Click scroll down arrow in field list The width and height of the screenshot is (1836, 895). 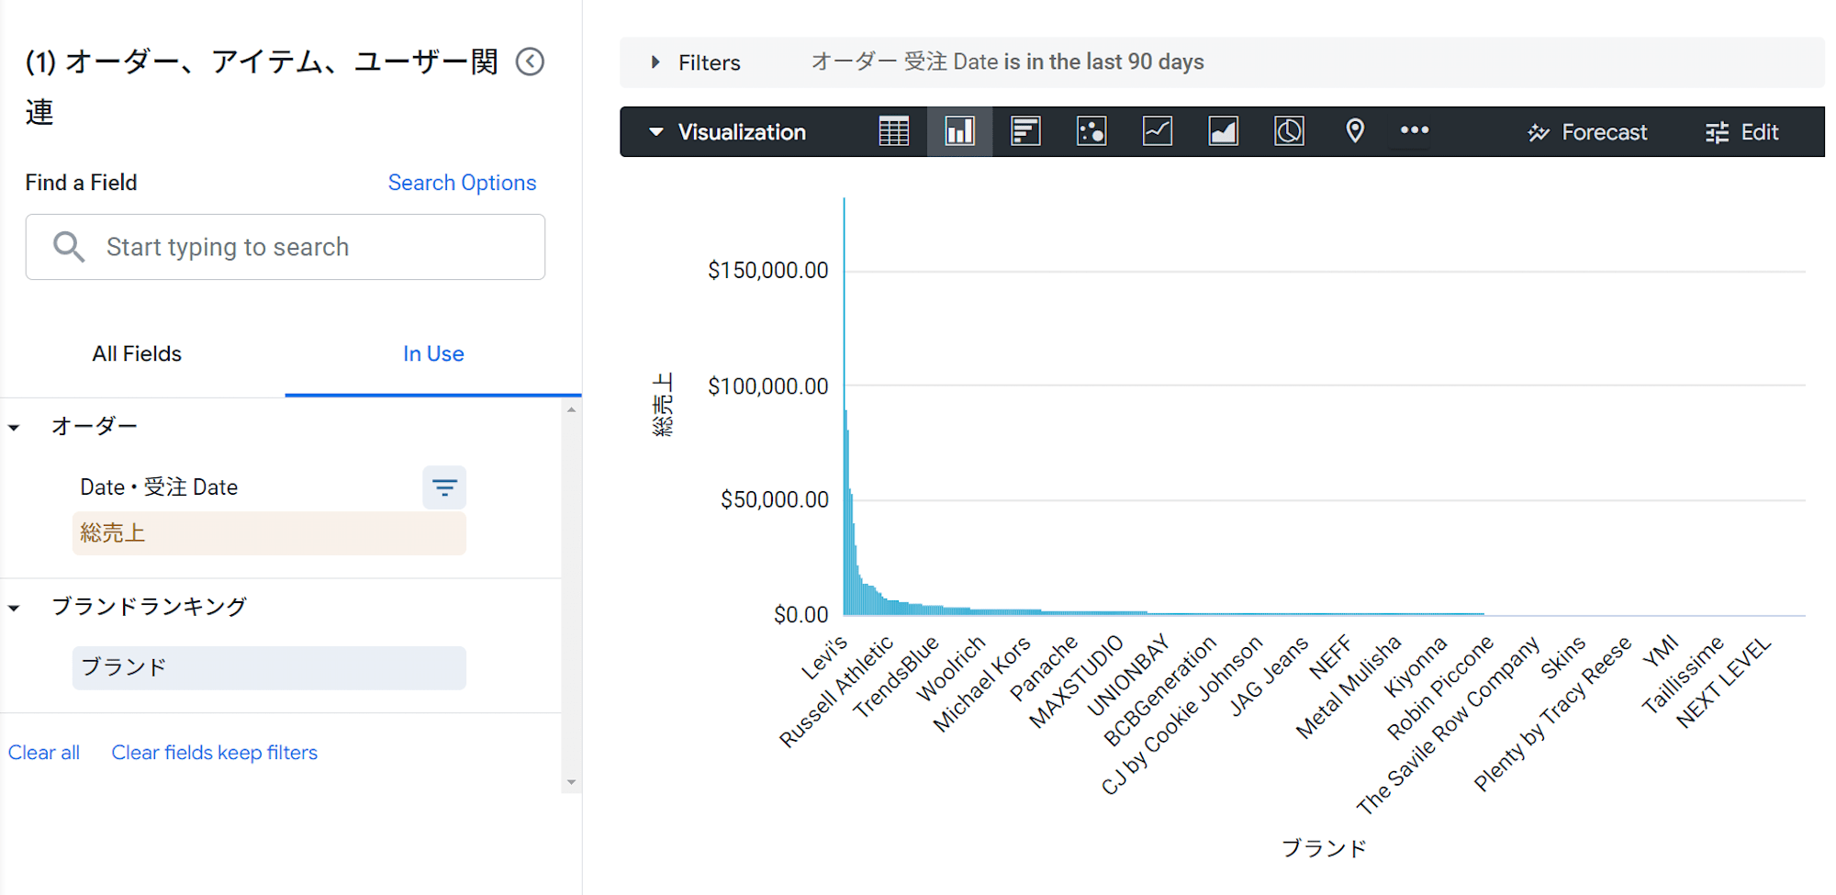(571, 783)
